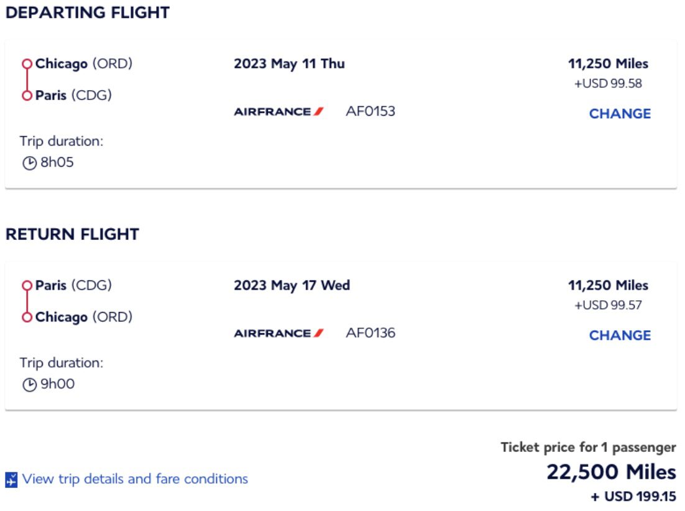Click the Paris destination route marker circle
Image resolution: width=685 pixels, height=511 pixels.
[x=27, y=94]
